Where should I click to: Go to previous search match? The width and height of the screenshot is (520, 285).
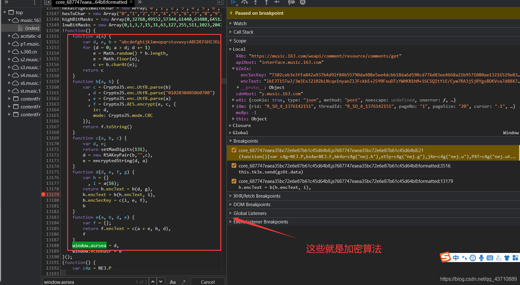pyautogui.click(x=153, y=282)
